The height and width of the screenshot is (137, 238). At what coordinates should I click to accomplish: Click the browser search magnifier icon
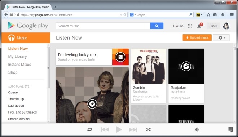[191, 14]
